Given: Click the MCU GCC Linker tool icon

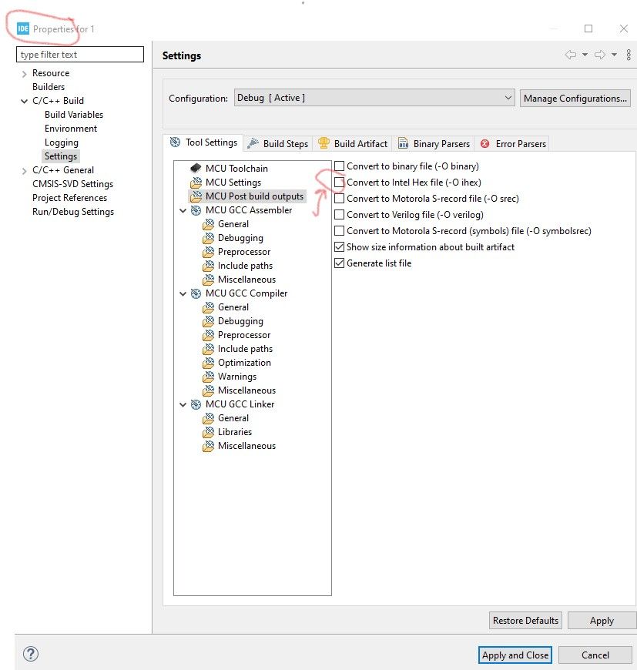Looking at the screenshot, I should point(196,404).
